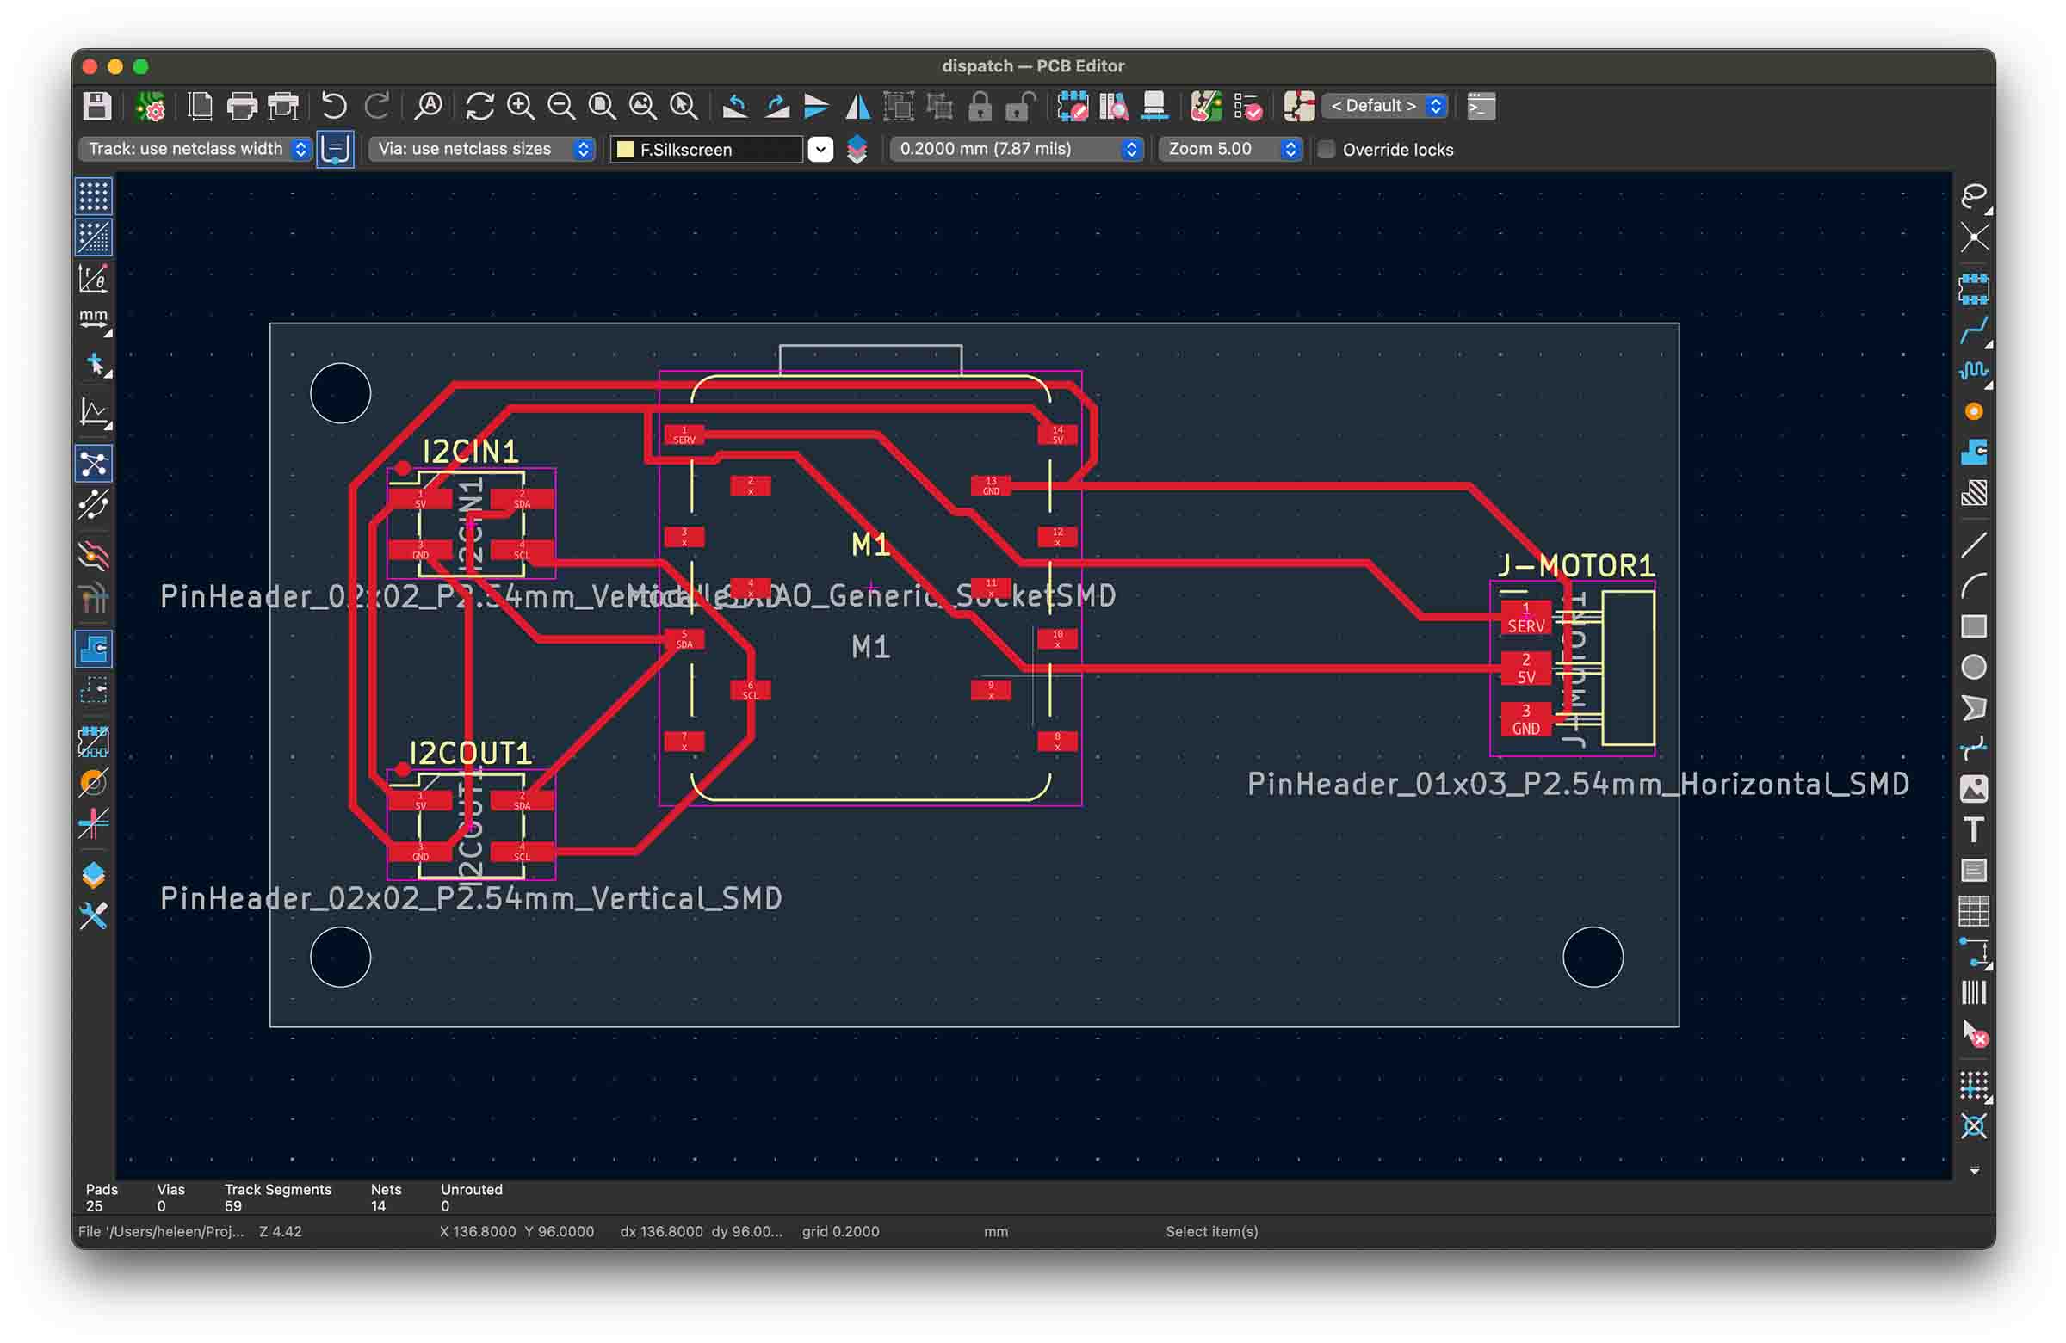Toggle auto track width button
The image size is (2066, 1343).
tap(335, 149)
